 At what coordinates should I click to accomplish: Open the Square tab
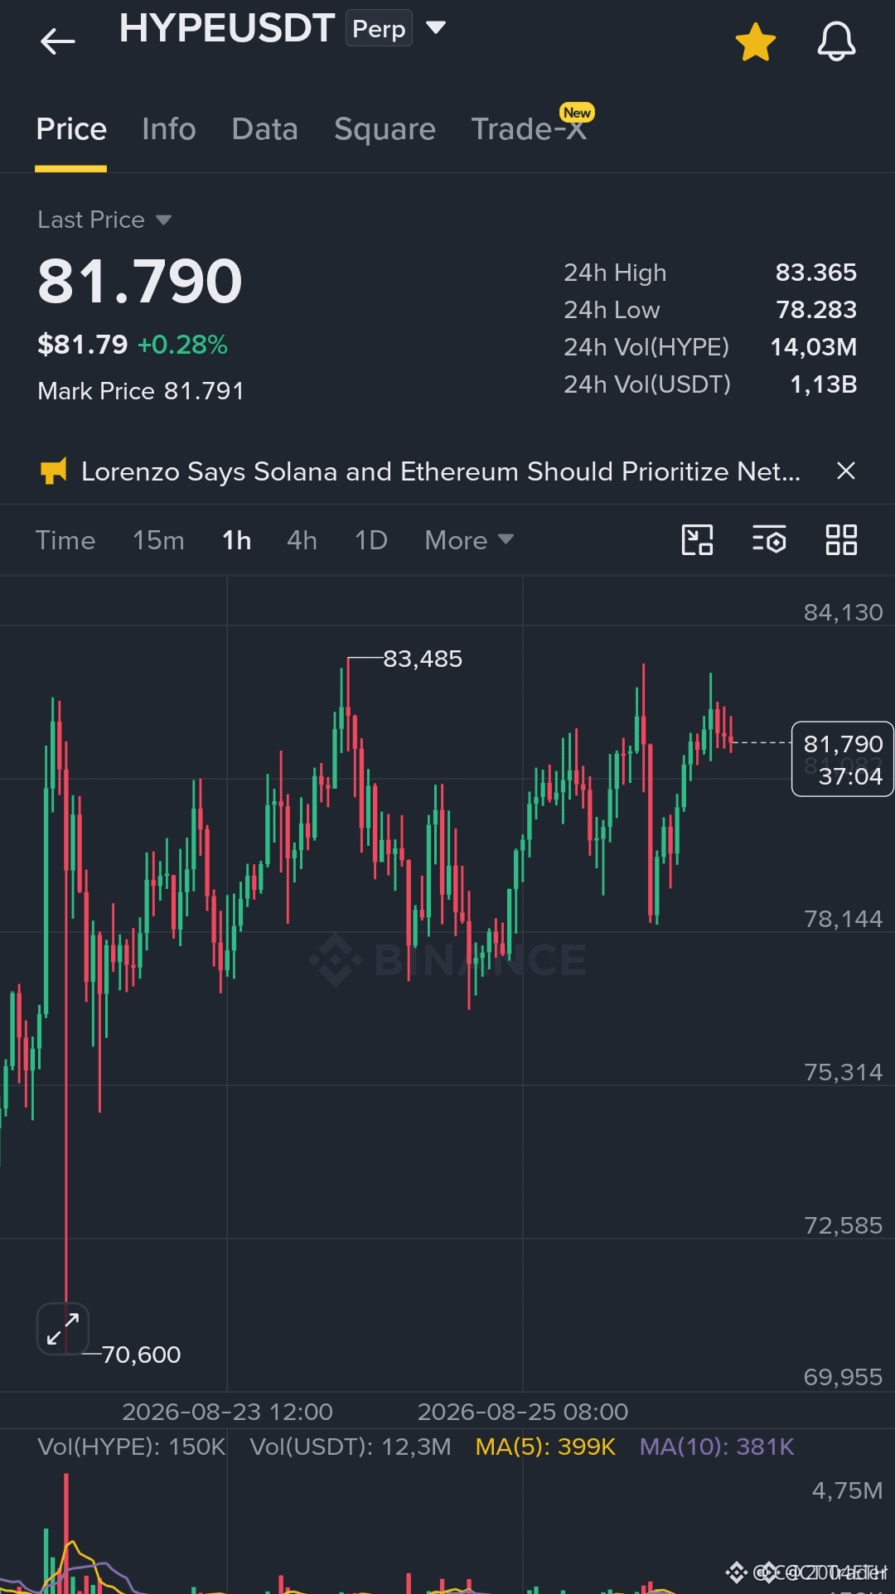[385, 129]
